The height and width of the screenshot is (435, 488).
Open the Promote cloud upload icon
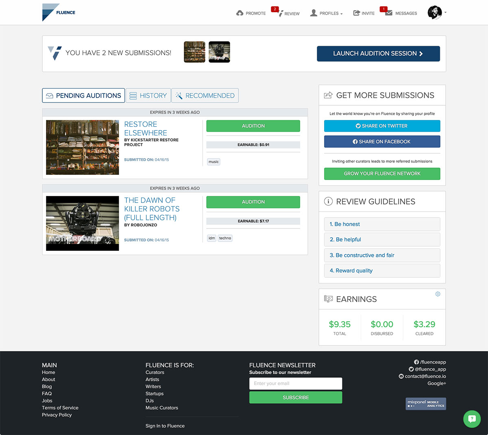tap(240, 13)
